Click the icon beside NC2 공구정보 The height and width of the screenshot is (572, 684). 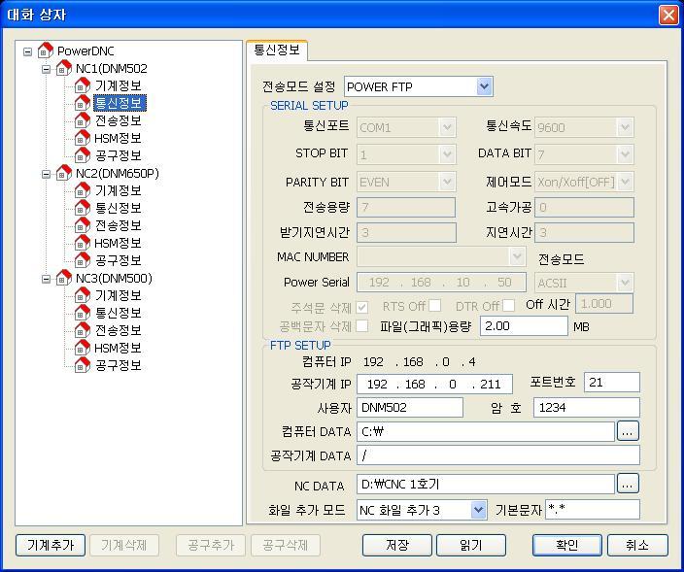(x=82, y=260)
